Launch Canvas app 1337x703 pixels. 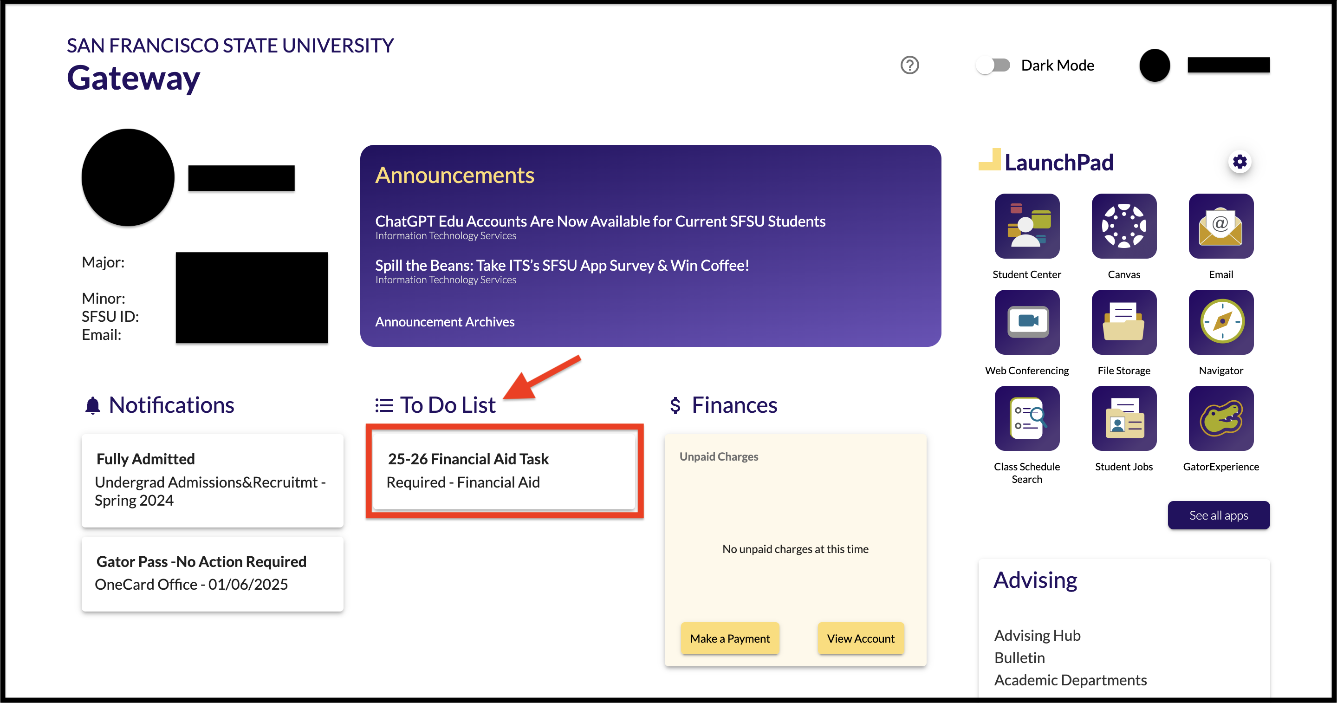1123,227
